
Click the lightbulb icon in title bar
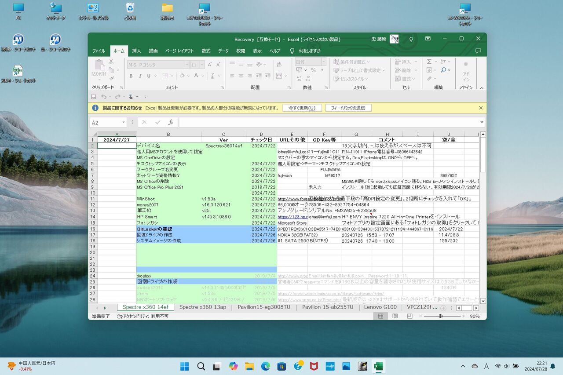411,39
